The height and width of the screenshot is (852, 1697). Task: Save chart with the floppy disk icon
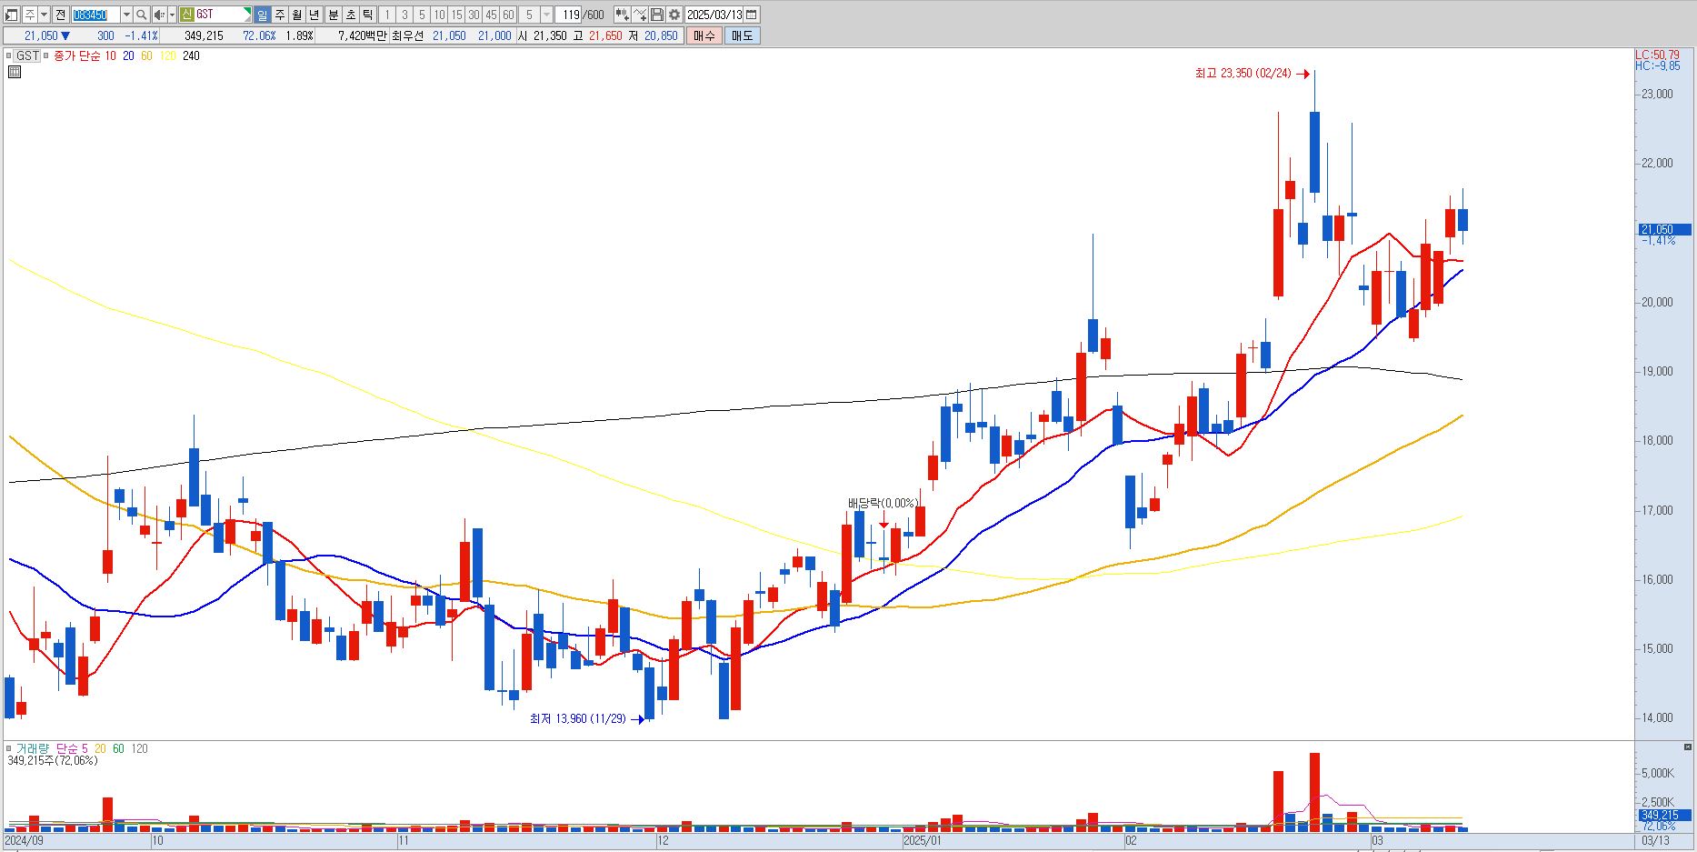point(657,15)
